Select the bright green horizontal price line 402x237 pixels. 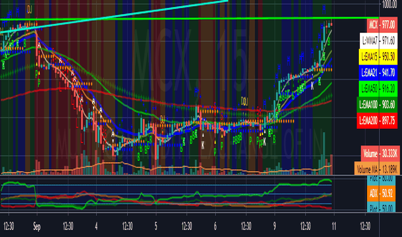(x=190, y=19)
